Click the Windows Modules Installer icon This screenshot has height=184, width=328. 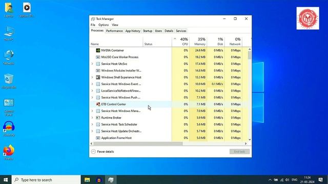[x=98, y=71]
